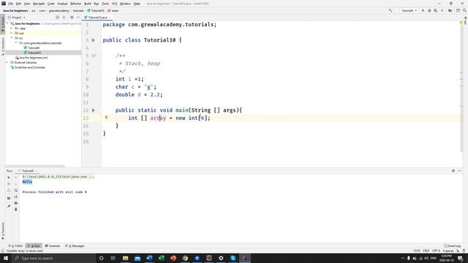This screenshot has width=468, height=263.
Task: Click grewalacademy breadcrumb in navigation bar
Action: coord(59,11)
